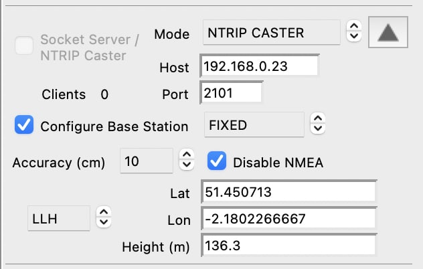Screen dimensions: 423x269
Task: Click the Lon field showing -2.1802266667
Action: point(288,218)
